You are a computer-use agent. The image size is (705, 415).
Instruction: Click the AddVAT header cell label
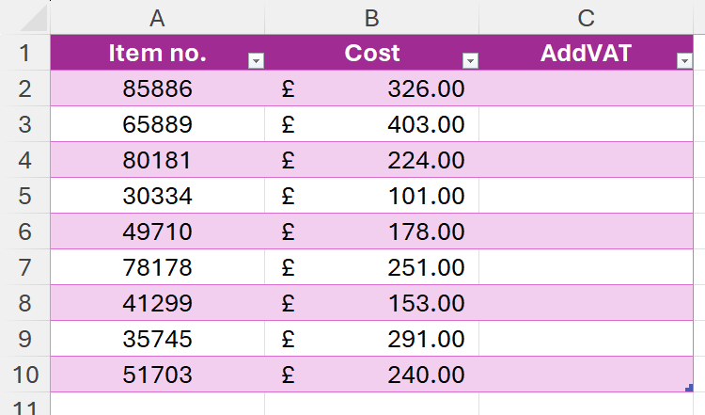(x=586, y=54)
